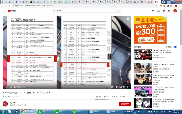Click the red subscribe button (3877)
The width and height of the screenshot is (182, 114).
tap(125, 104)
